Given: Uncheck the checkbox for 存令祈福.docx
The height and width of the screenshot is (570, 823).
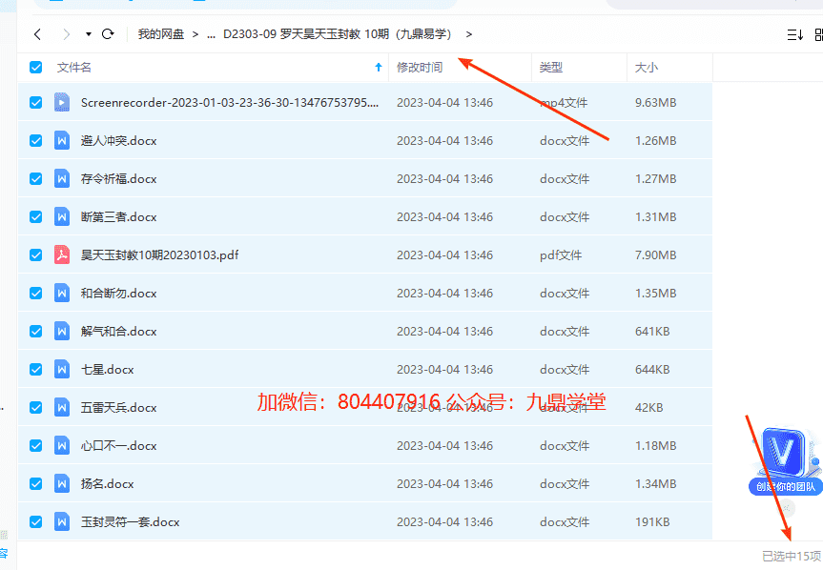Looking at the screenshot, I should (36, 178).
